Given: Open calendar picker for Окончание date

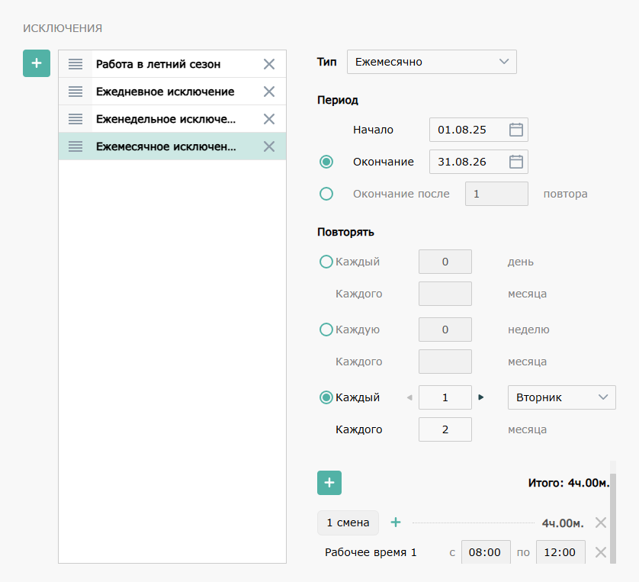Looking at the screenshot, I should [516, 162].
